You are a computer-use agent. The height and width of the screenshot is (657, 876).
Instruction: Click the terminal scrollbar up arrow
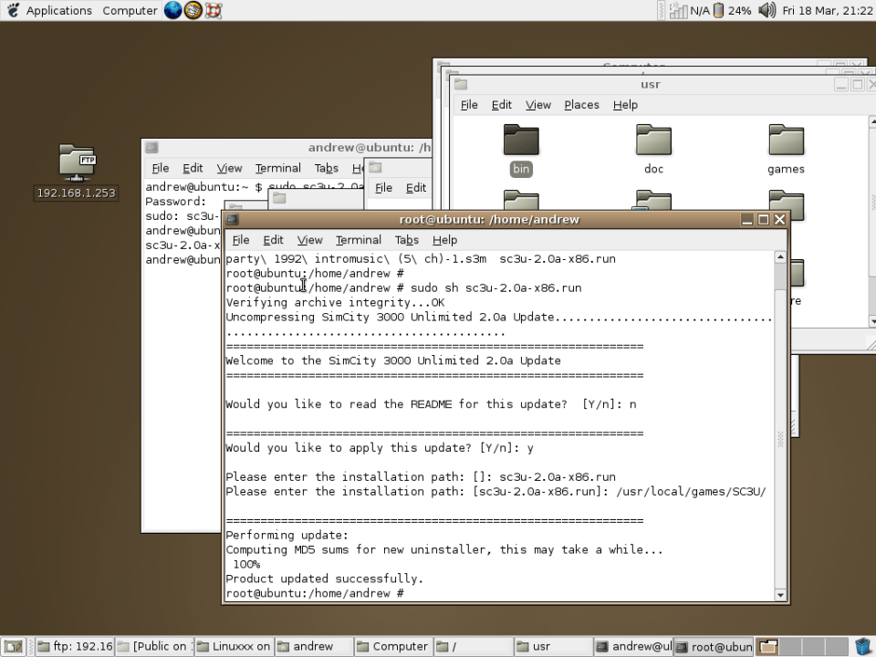point(780,257)
